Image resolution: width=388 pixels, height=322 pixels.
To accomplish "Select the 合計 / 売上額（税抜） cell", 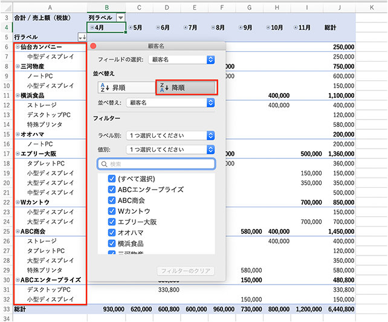I will click(x=50, y=18).
